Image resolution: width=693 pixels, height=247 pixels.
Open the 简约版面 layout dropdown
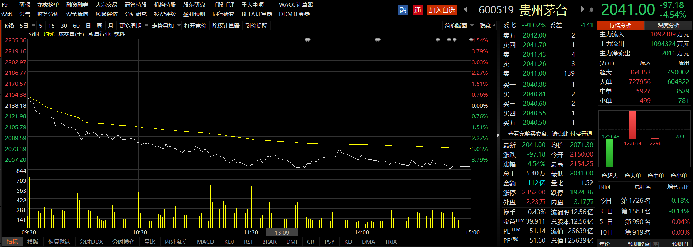pyautogui.click(x=472, y=26)
